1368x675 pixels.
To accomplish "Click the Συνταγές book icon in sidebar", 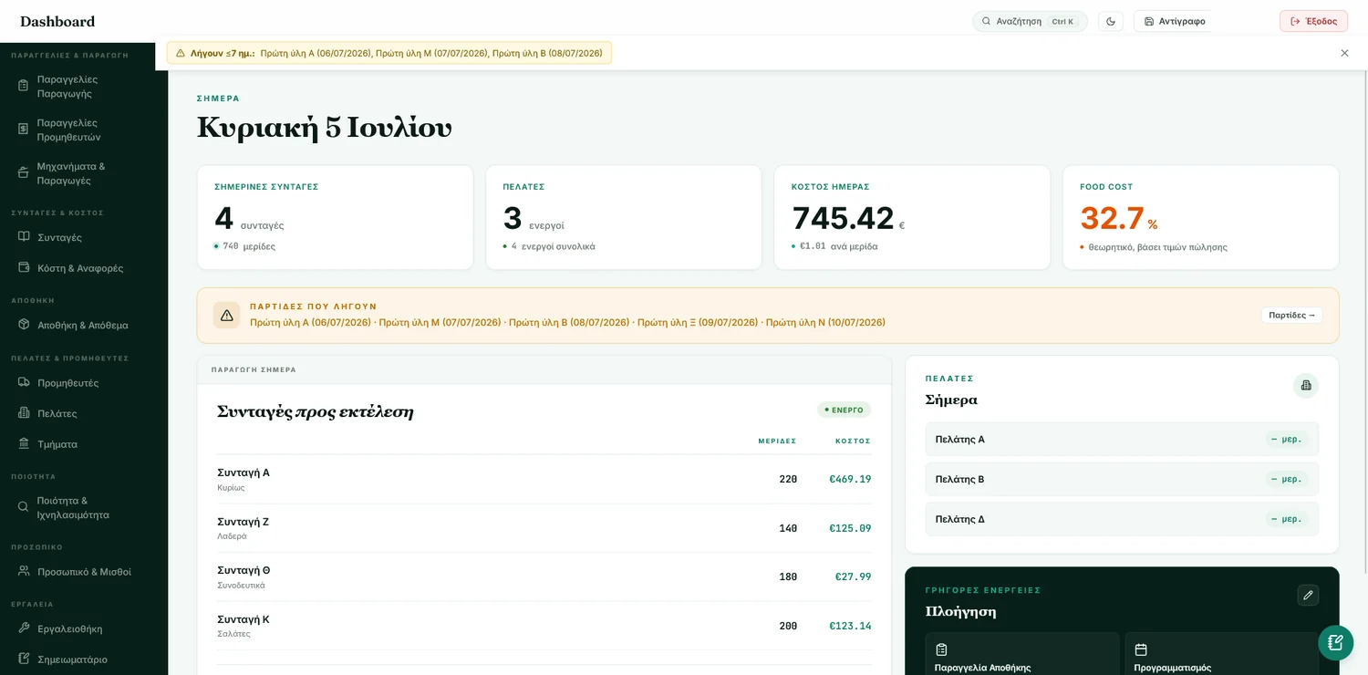I will tap(25, 237).
